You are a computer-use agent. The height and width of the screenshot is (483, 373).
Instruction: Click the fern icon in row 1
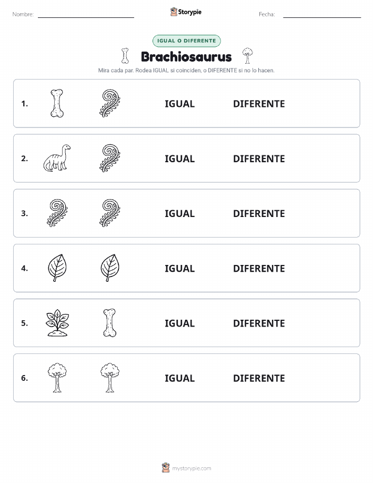point(110,103)
